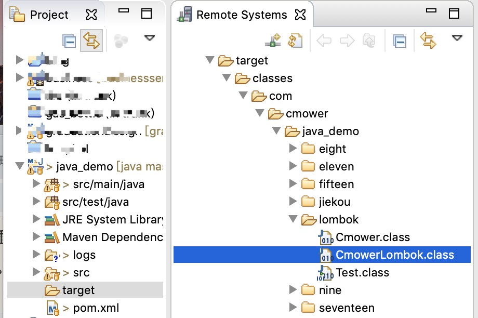This screenshot has width=478, height=318.
Task: Open Remote Systems view menu arrow
Action: [457, 38]
